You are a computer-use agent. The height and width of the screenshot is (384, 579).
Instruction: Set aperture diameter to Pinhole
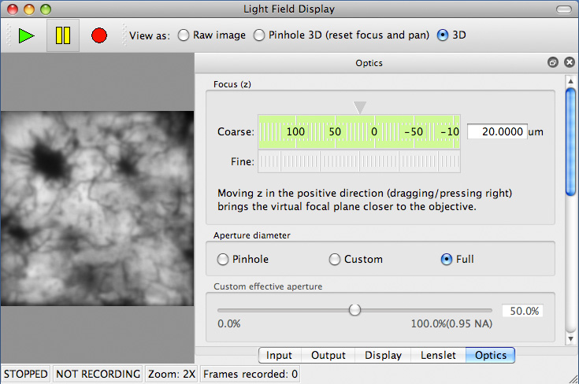click(224, 259)
